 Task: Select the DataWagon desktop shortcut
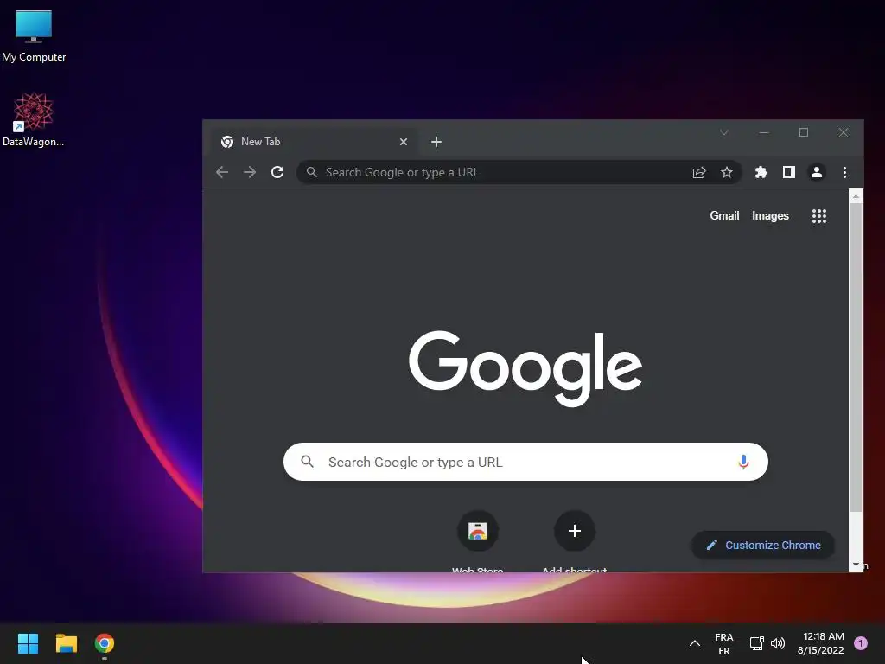[34, 119]
